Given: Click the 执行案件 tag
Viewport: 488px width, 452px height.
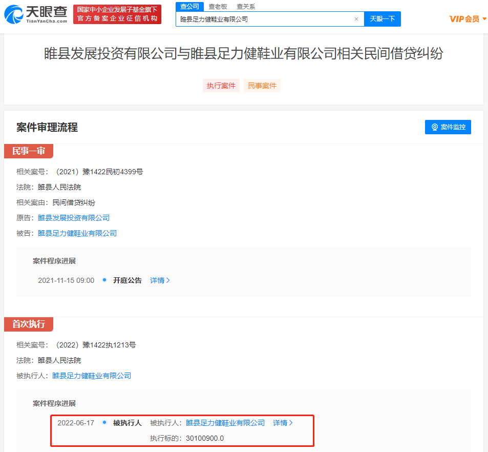Looking at the screenshot, I should click(221, 86).
